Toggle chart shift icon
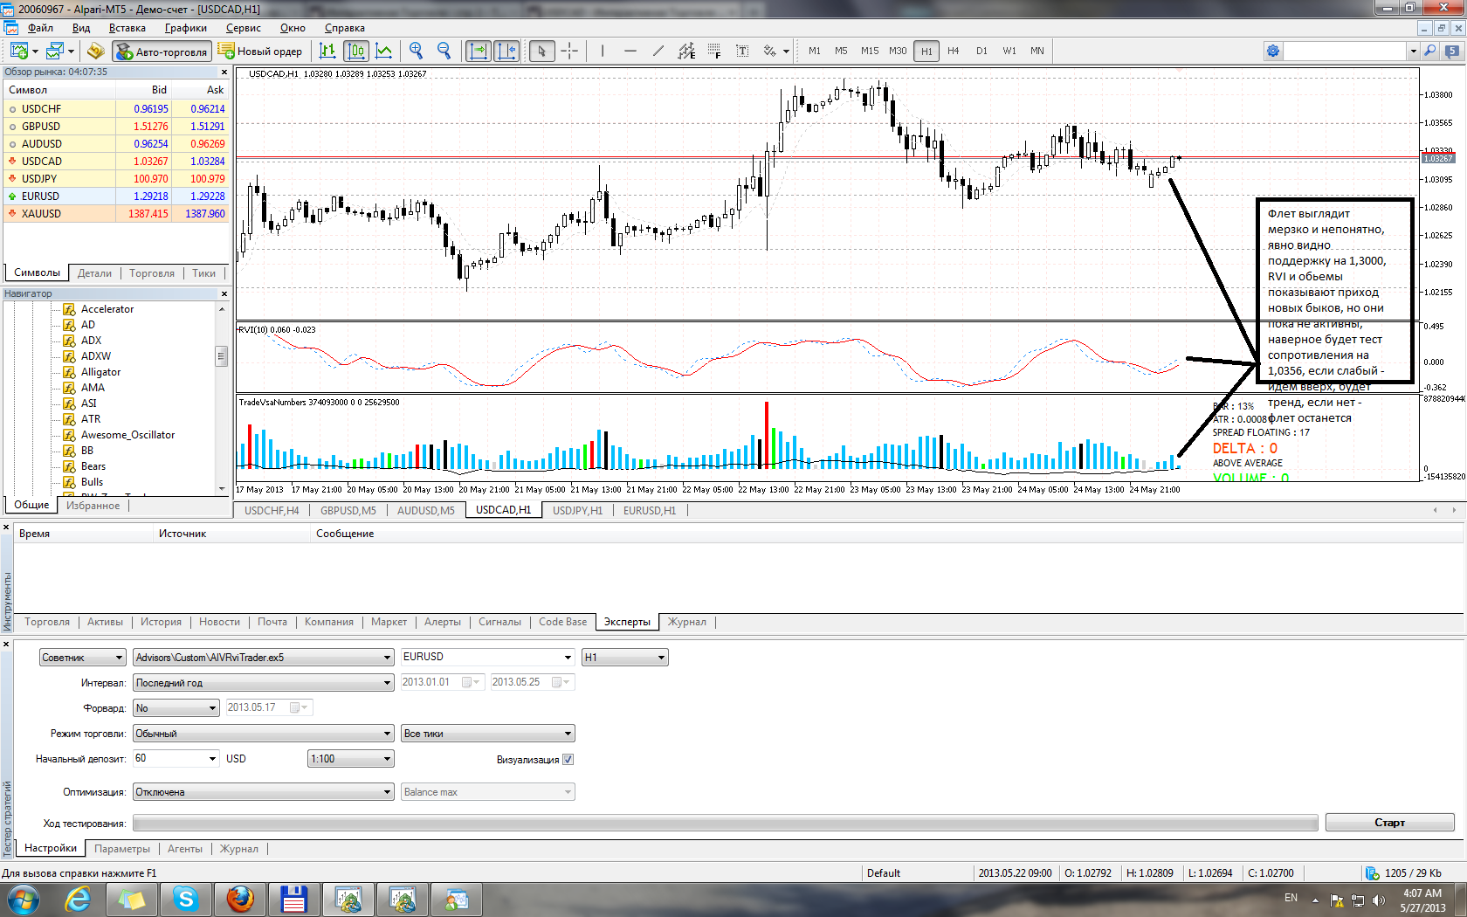 506,51
